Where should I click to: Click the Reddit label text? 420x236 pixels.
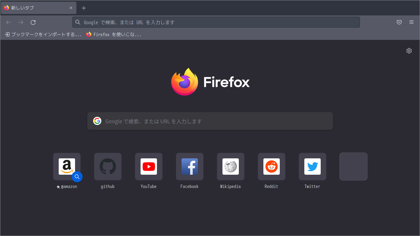click(272, 187)
